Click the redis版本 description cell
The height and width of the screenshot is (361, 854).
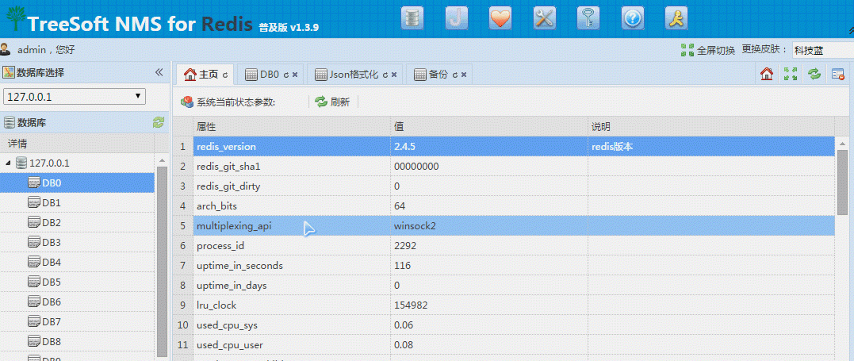pyautogui.click(x=711, y=147)
